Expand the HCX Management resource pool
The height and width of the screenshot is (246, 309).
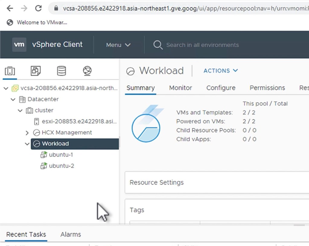27,133
